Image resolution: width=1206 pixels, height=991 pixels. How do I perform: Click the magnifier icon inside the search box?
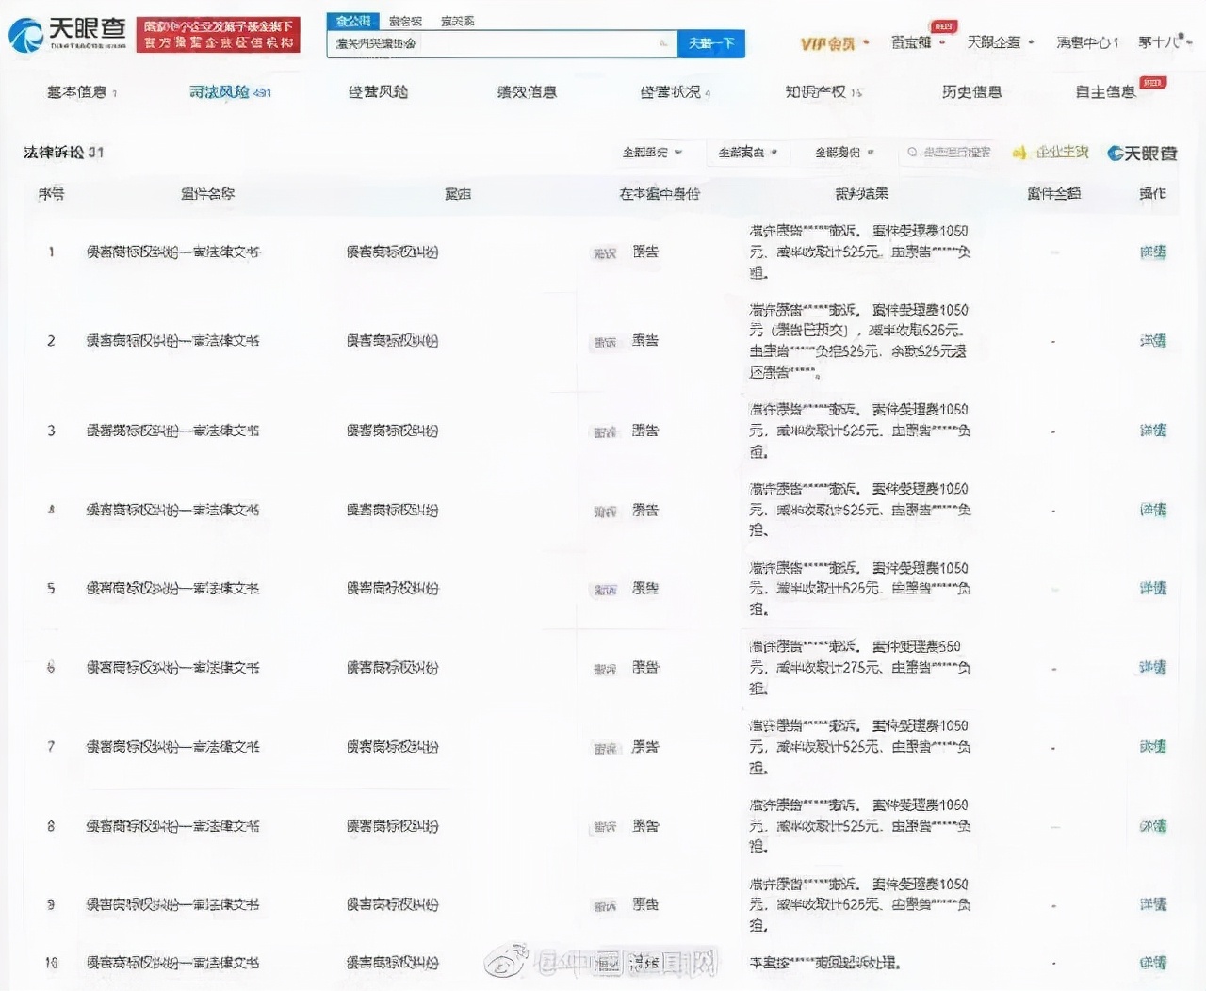click(662, 43)
